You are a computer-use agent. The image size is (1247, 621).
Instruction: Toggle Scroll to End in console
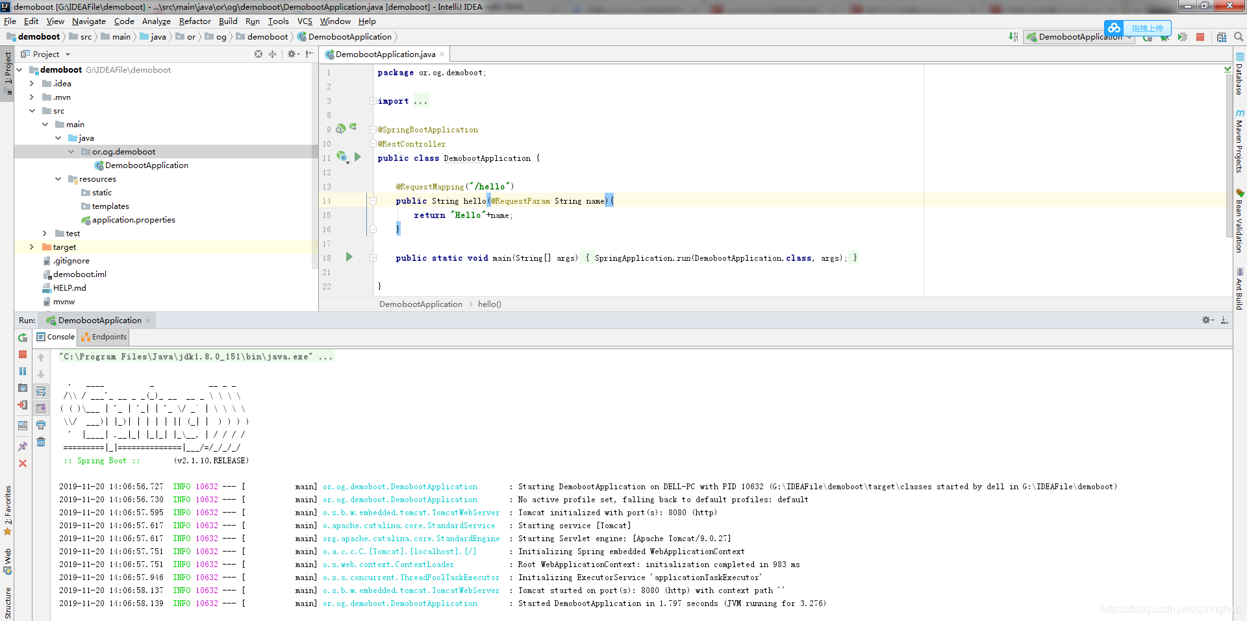41,408
